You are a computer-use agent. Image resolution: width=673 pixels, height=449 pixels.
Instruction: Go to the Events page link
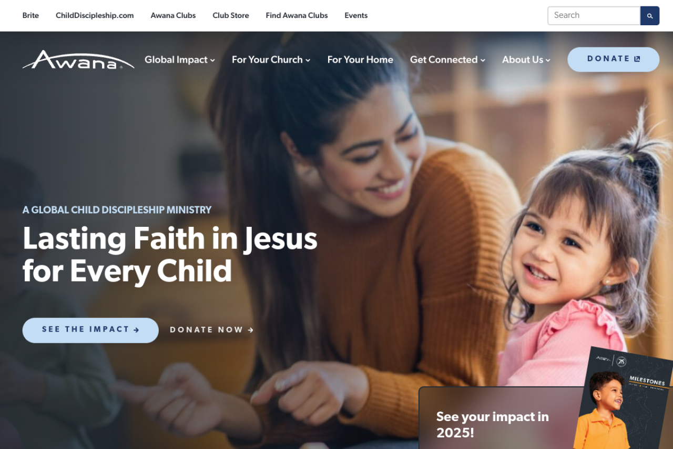[356, 15]
